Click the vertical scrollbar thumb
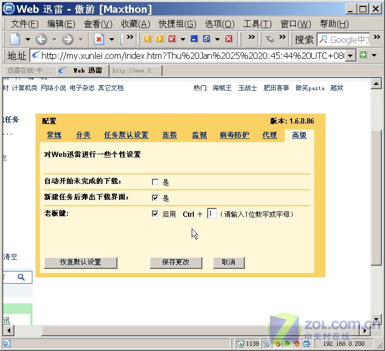Screen dimensions: 385x351 point(376,198)
